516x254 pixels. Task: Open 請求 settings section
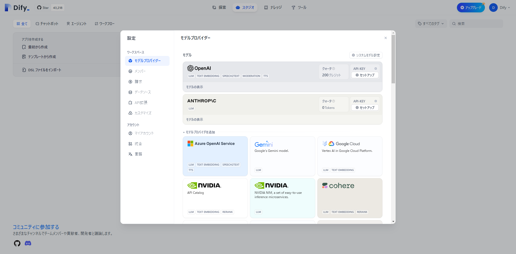[x=147, y=82]
